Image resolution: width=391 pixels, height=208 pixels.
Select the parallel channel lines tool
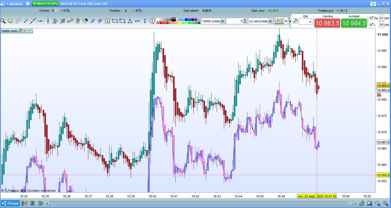(55, 21)
